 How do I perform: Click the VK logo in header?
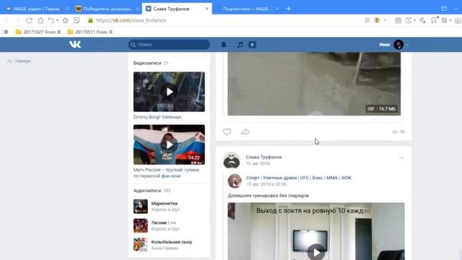click(75, 45)
